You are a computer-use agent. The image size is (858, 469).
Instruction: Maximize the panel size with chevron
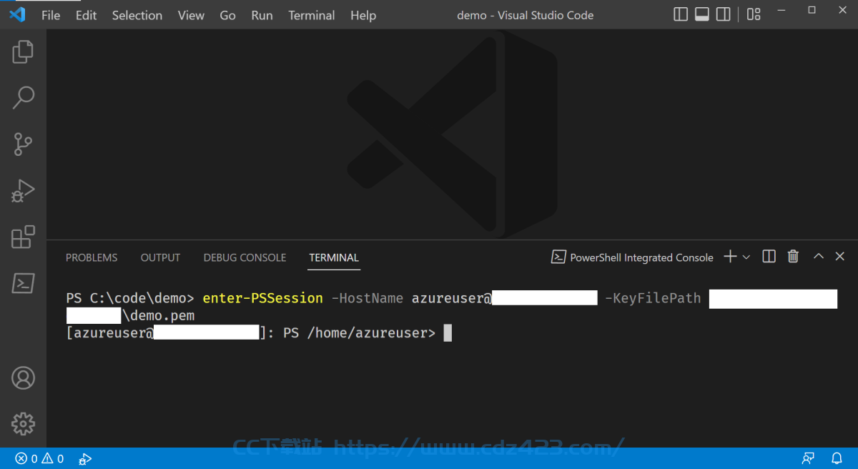[819, 257]
